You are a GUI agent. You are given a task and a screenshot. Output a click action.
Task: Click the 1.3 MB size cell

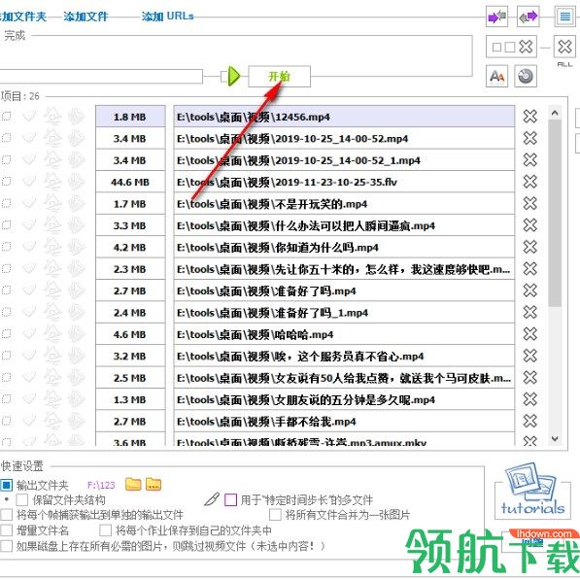click(130, 400)
